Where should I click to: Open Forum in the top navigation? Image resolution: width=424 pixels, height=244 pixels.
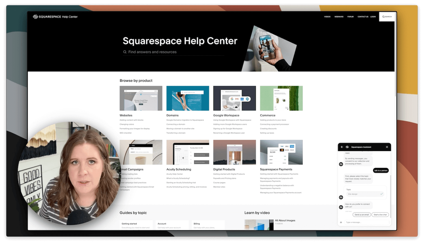[351, 17]
